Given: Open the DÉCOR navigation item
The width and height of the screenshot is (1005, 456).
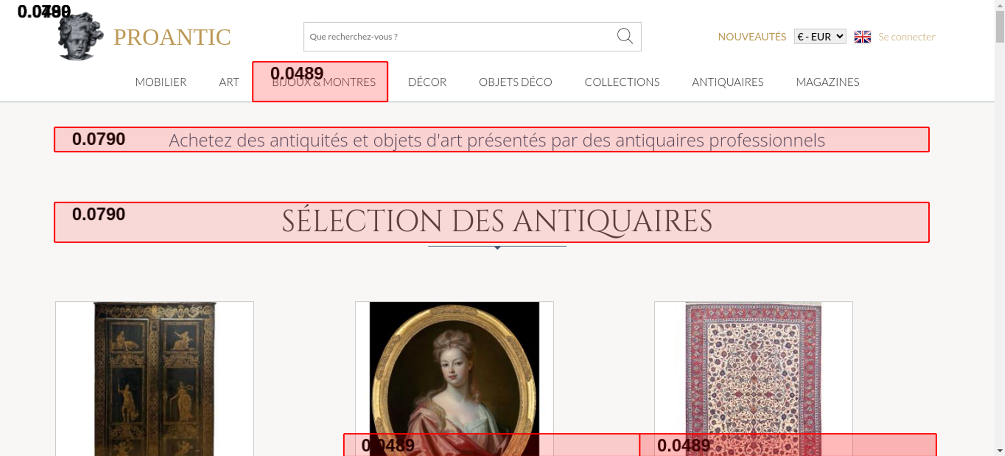Looking at the screenshot, I should coord(427,82).
